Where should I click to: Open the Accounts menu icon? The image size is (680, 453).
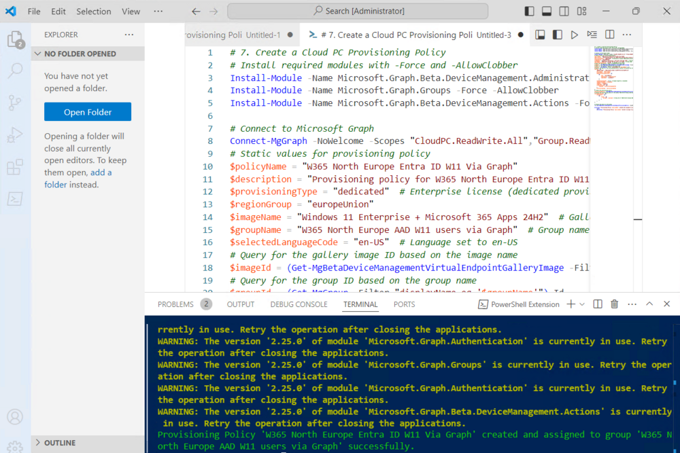tap(15, 416)
